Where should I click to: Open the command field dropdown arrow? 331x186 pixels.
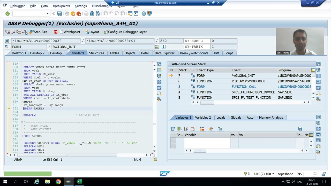(x=47, y=13)
